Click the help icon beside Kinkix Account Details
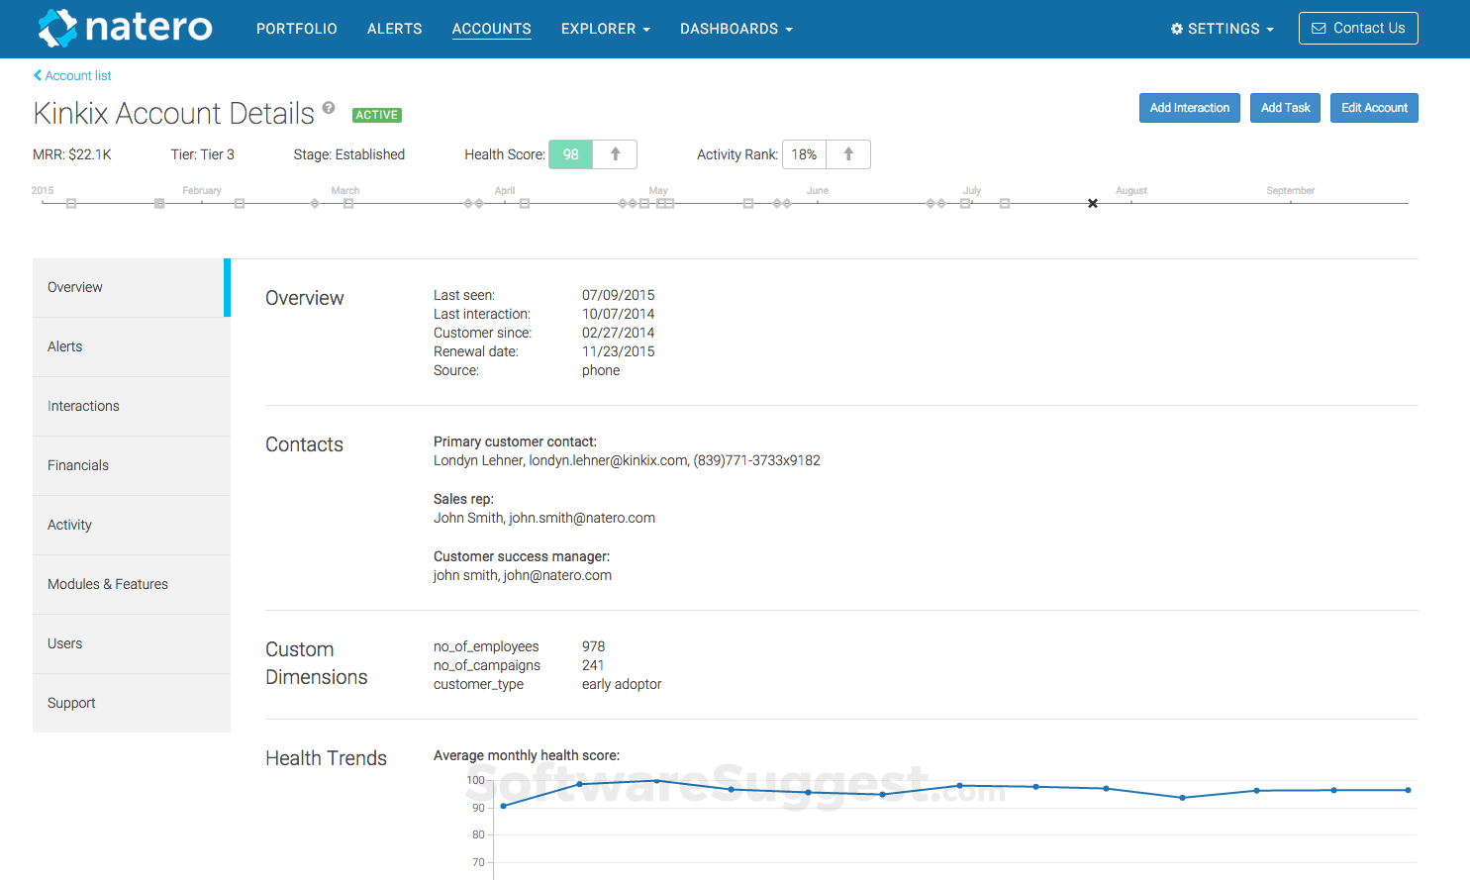Viewport: 1470px width, 880px height. tap(329, 108)
